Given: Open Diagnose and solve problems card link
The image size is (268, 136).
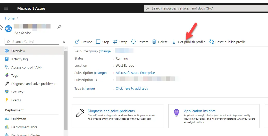Looking at the screenshot, I should tap(111, 111).
